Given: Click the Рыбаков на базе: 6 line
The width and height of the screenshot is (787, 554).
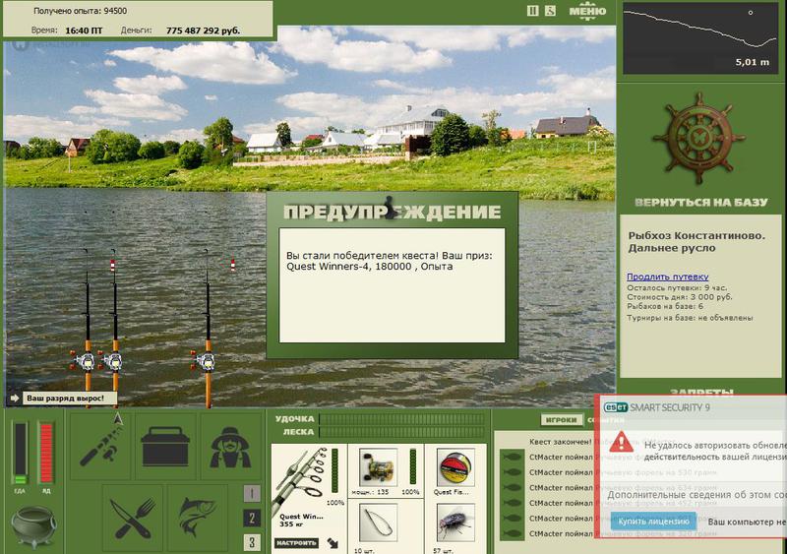Looking at the screenshot, I should click(665, 306).
